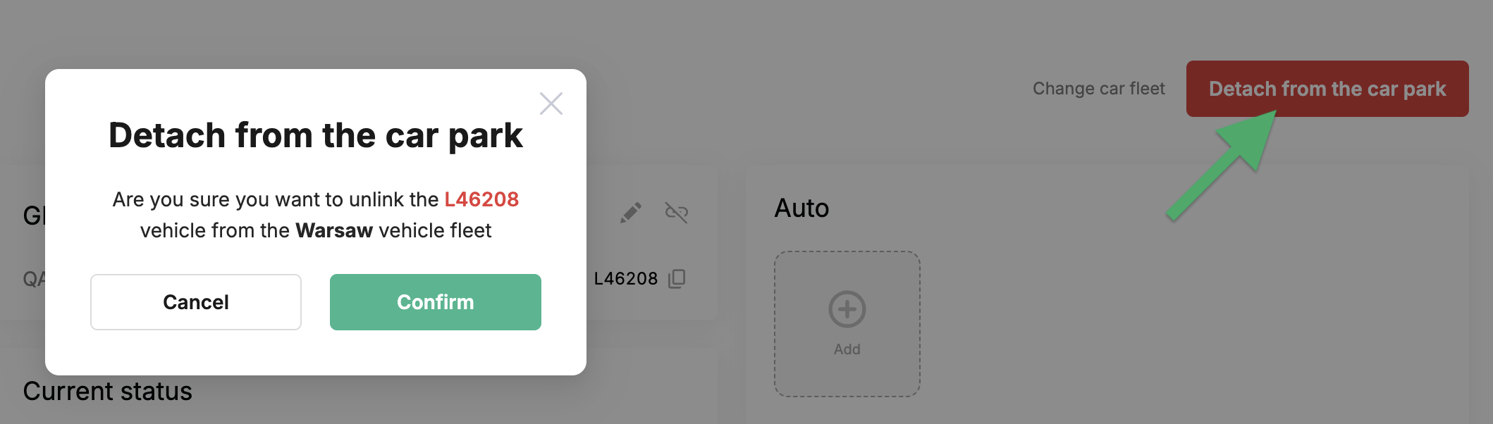Click the red Detach from the car park button
Screen dimensions: 1493x424
[x=1327, y=89]
